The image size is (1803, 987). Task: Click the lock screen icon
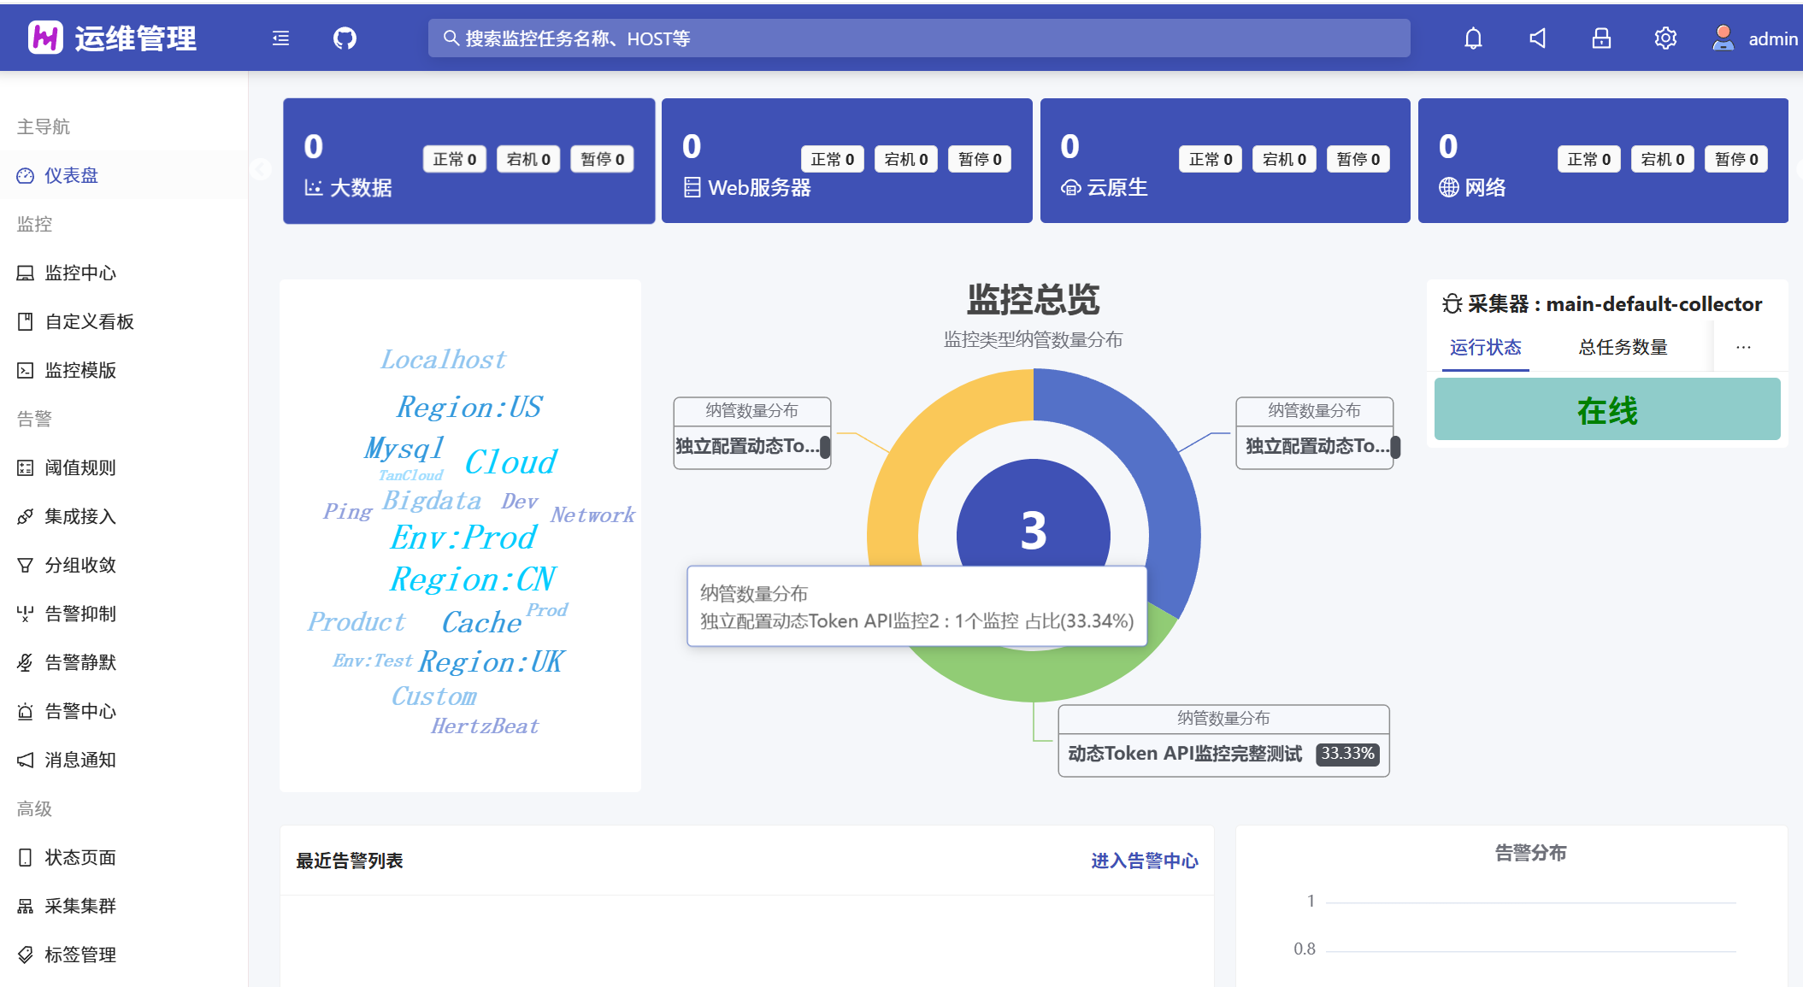(x=1601, y=38)
